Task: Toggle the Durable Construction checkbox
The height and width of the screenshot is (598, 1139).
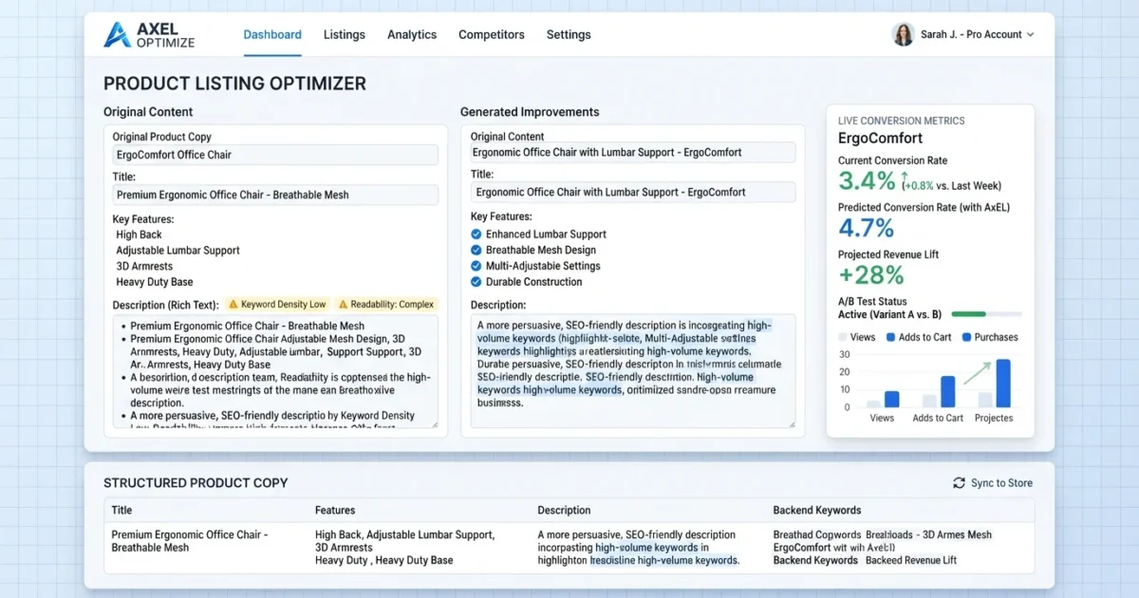Action: tap(476, 282)
